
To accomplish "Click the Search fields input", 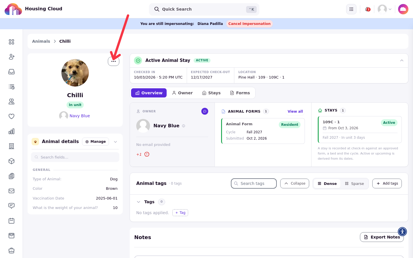I will [75, 157].
